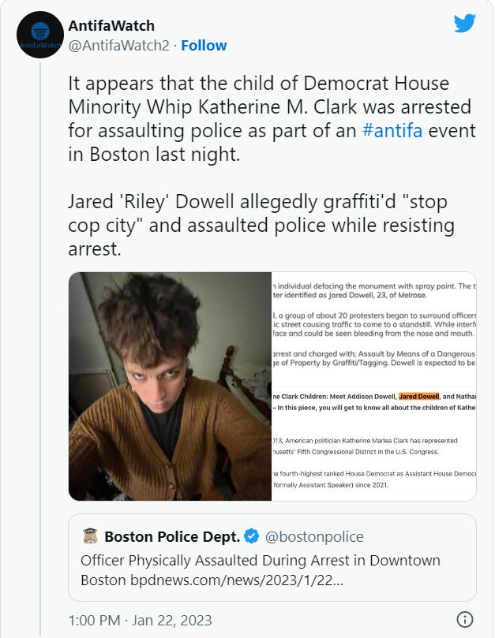Image resolution: width=495 pixels, height=638 pixels.
Task: Click the Boston Police Dept. badge avatar
Action: click(90, 537)
